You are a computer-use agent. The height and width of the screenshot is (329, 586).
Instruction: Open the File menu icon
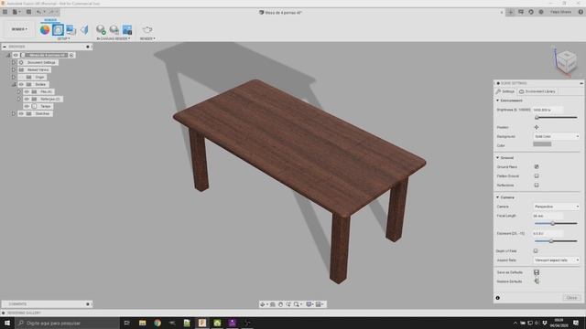[x=16, y=12]
